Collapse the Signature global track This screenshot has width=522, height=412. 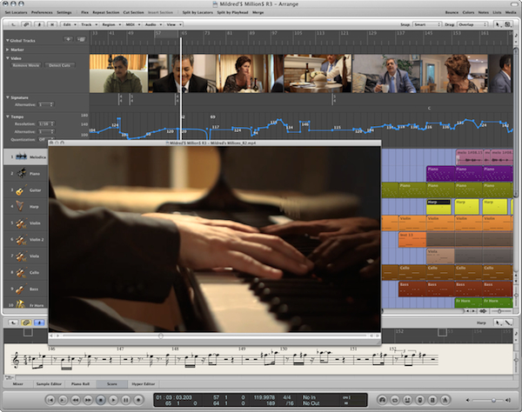tap(7, 97)
